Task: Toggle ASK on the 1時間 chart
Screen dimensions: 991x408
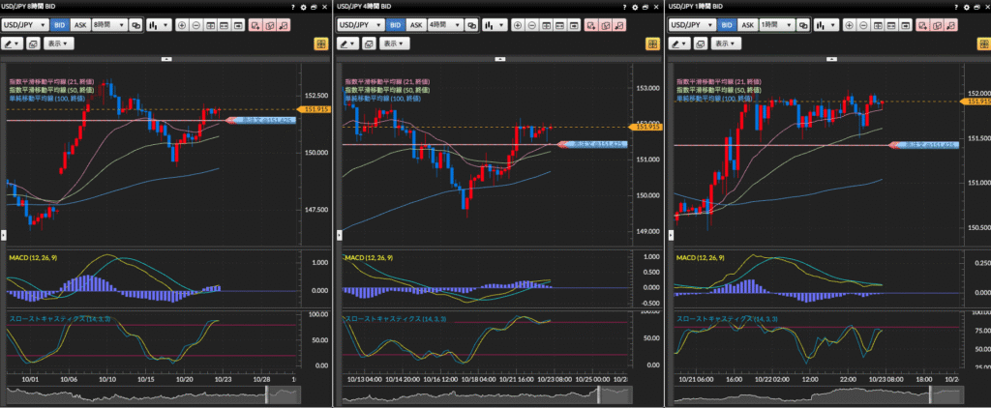Action: 746,25
